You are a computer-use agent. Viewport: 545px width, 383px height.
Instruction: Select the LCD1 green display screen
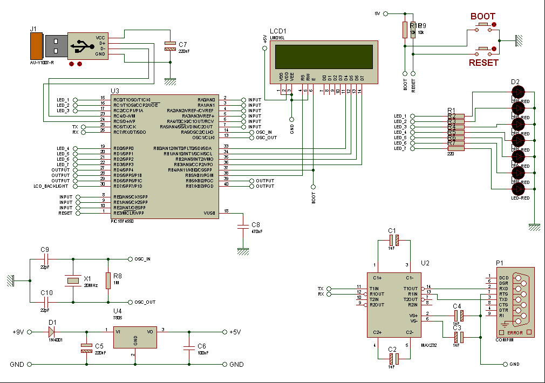point(324,56)
